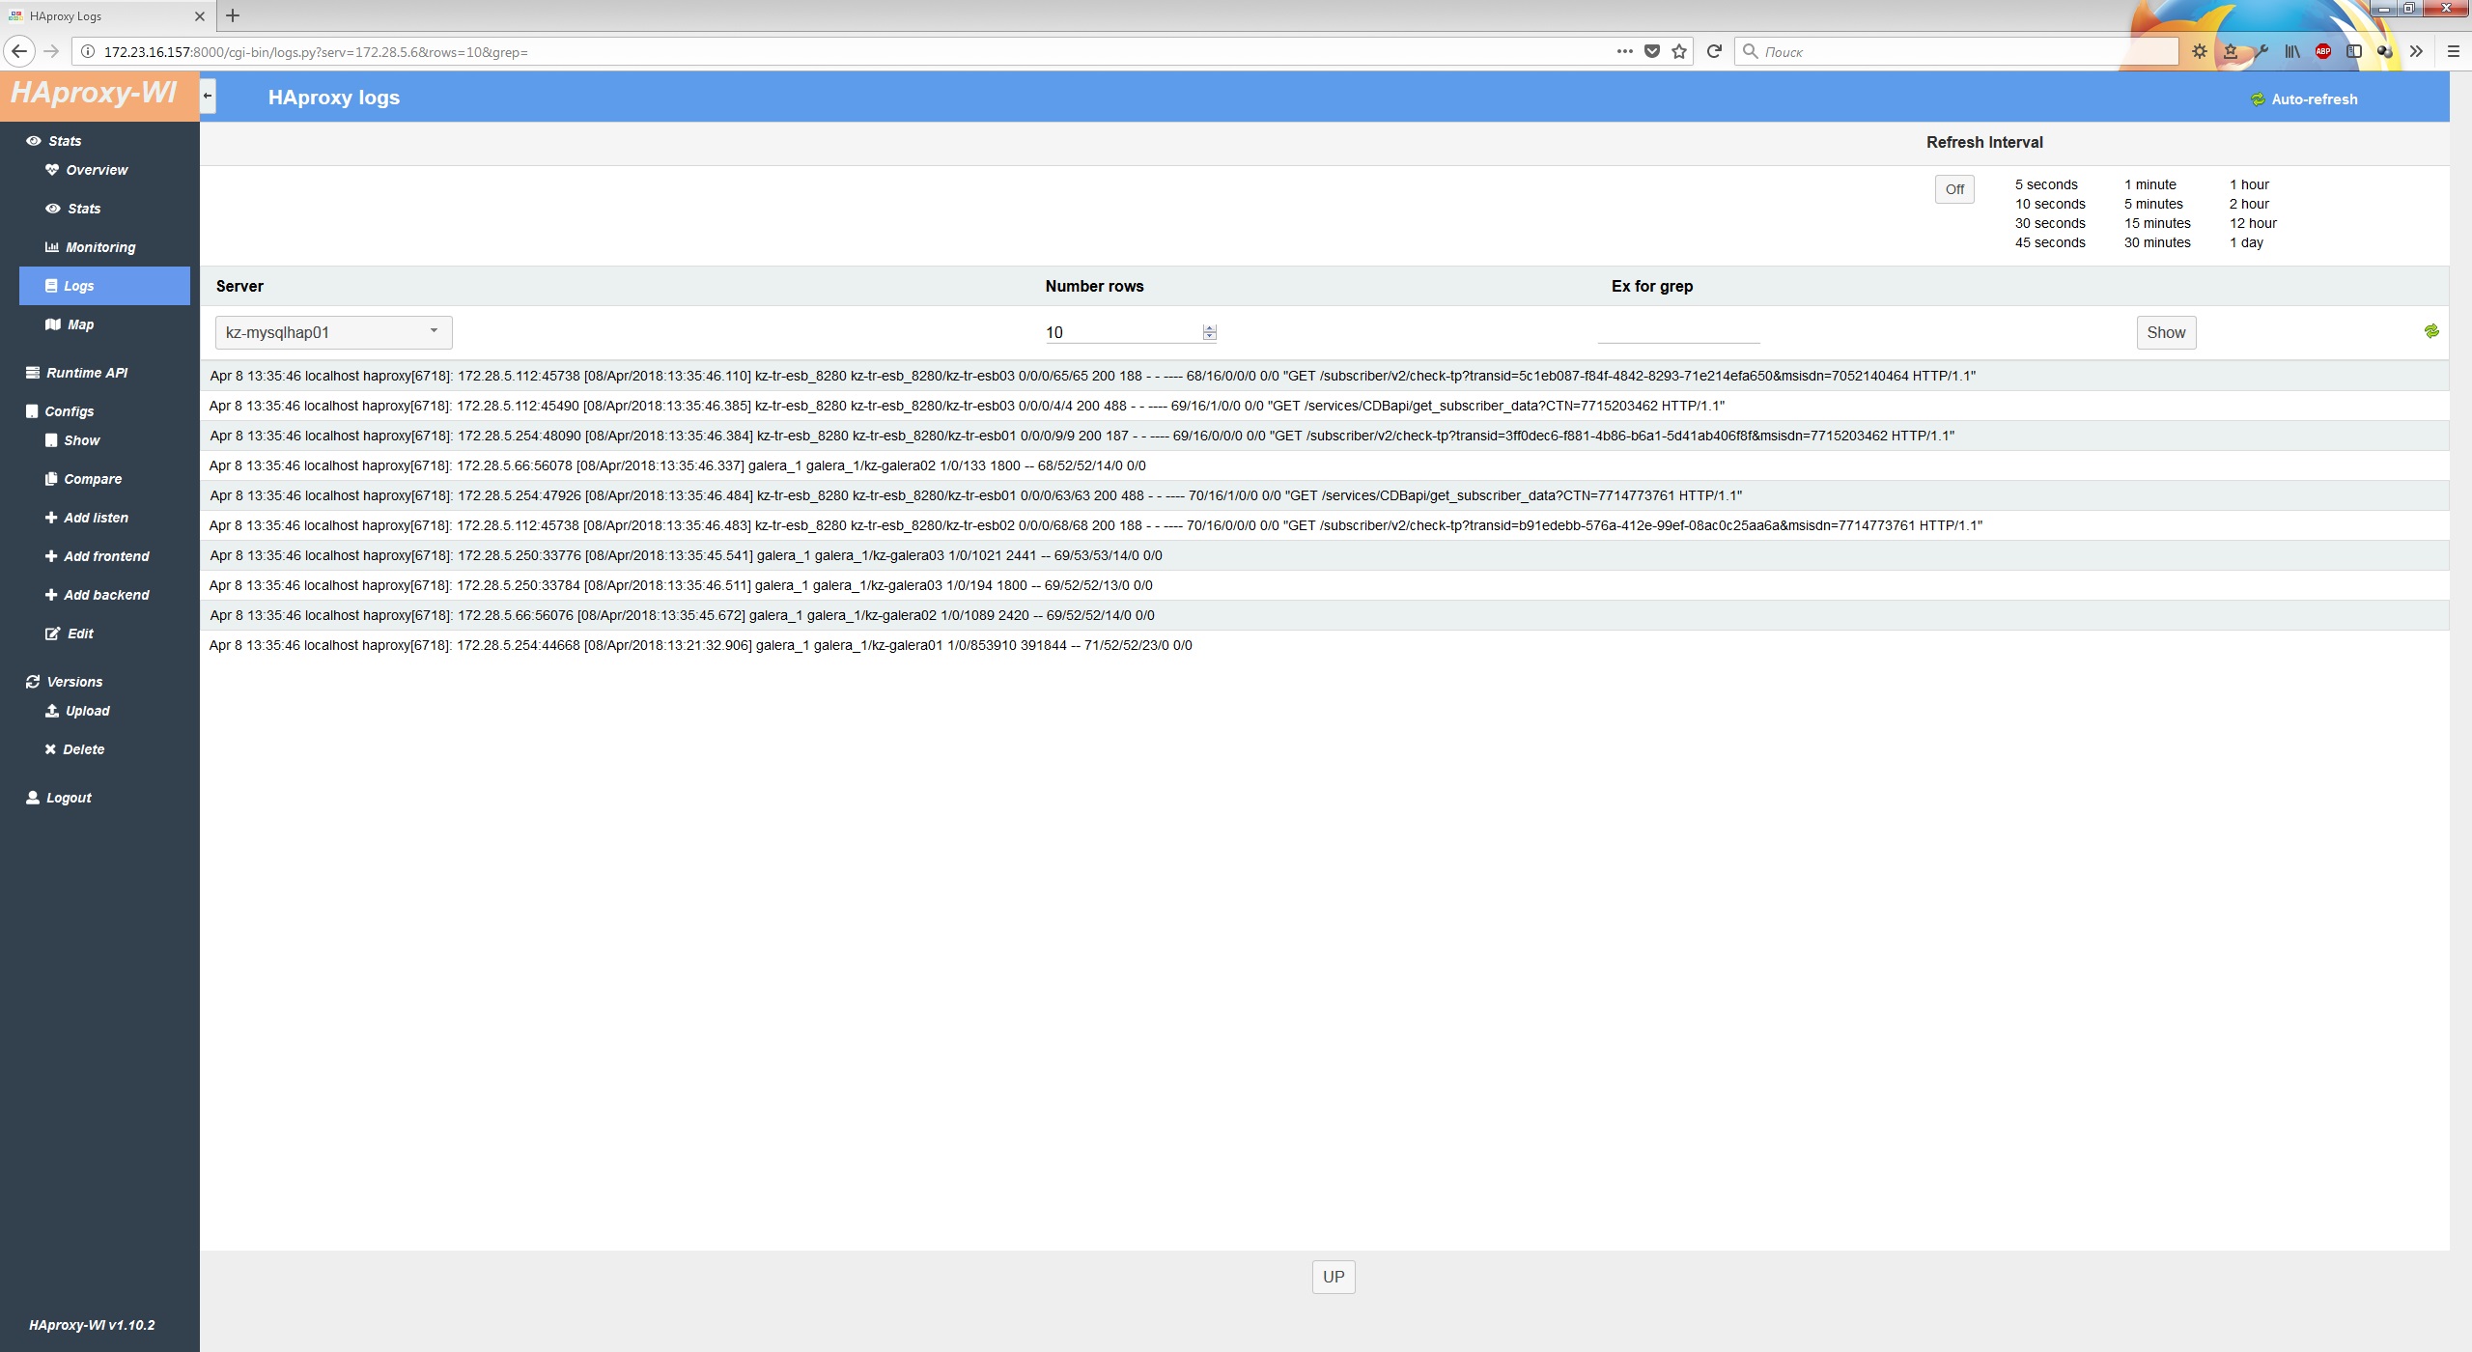2472x1352 pixels.
Task: Click the upload arrow icon under Versions
Action: [52, 711]
